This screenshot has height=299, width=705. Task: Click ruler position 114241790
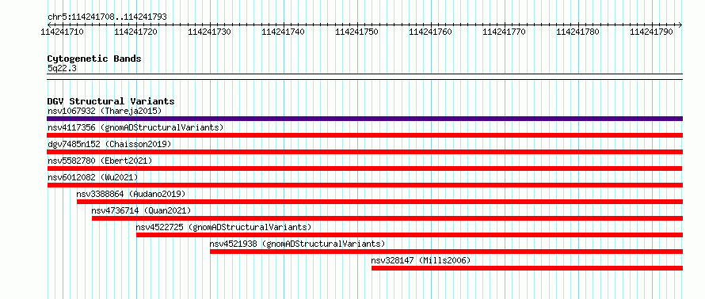(x=652, y=32)
